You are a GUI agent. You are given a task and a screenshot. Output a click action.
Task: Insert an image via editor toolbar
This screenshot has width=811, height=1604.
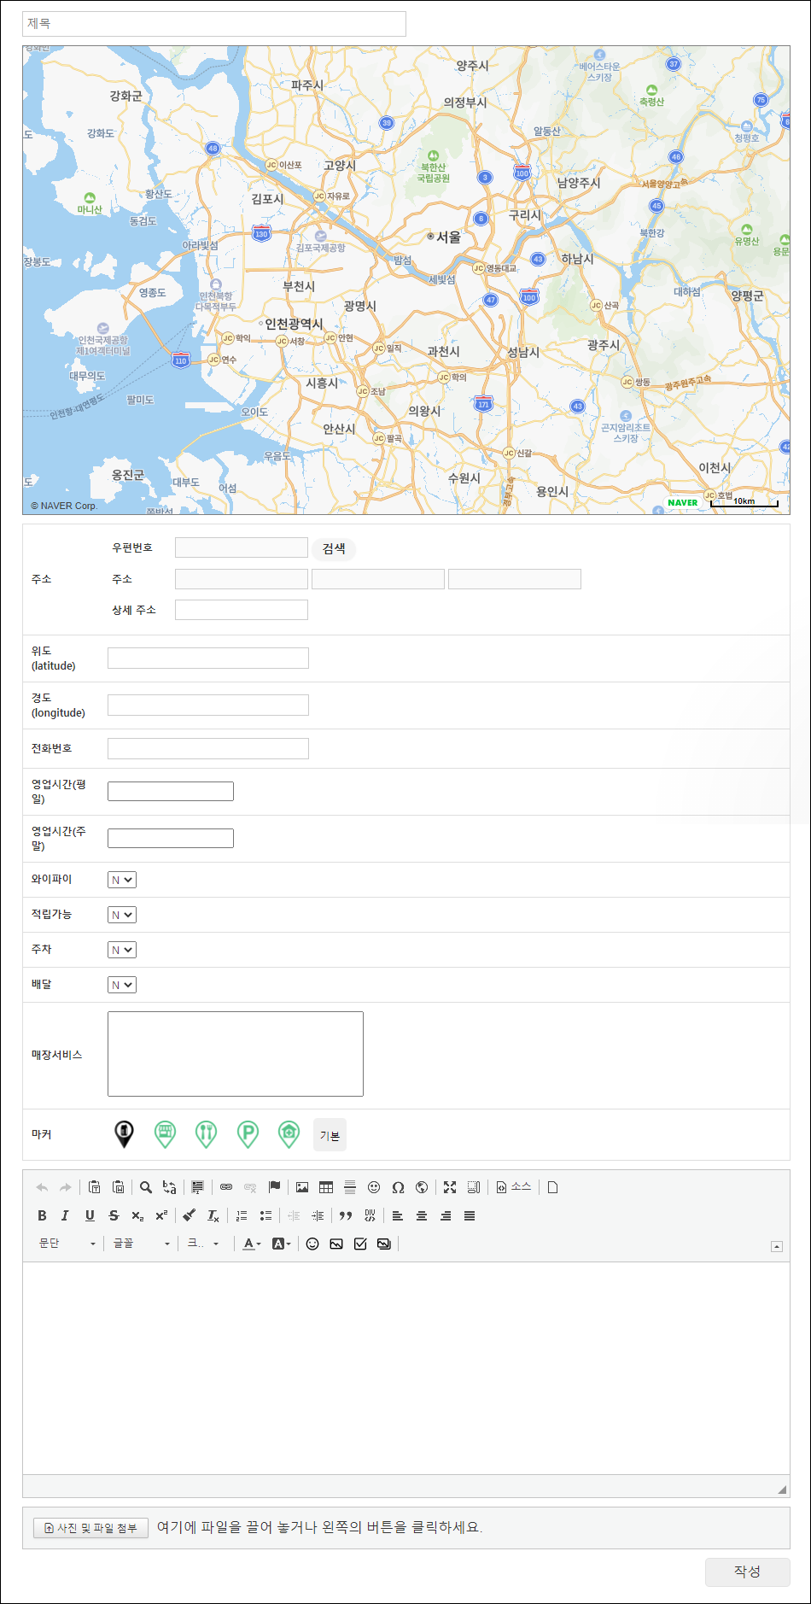point(302,1187)
